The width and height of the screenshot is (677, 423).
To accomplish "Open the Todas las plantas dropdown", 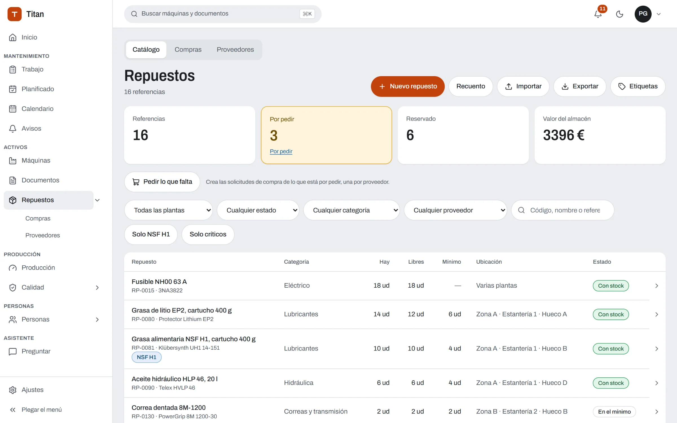I will [168, 210].
